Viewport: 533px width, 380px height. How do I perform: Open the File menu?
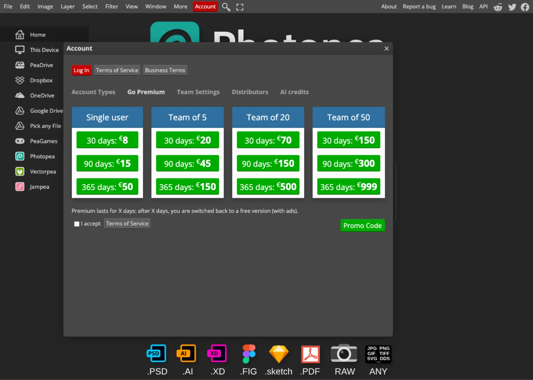pos(8,6)
